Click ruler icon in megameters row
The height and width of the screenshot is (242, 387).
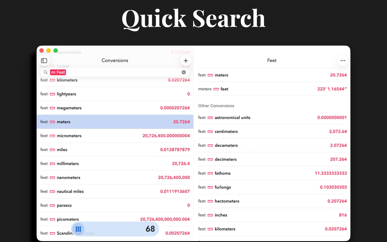pyautogui.click(x=52, y=108)
